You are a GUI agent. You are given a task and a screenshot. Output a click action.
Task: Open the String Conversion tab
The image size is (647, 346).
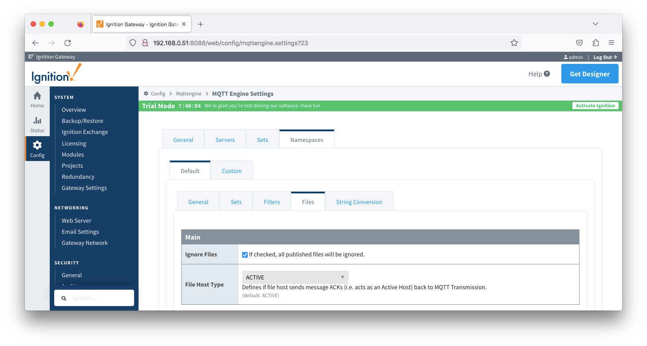(359, 202)
